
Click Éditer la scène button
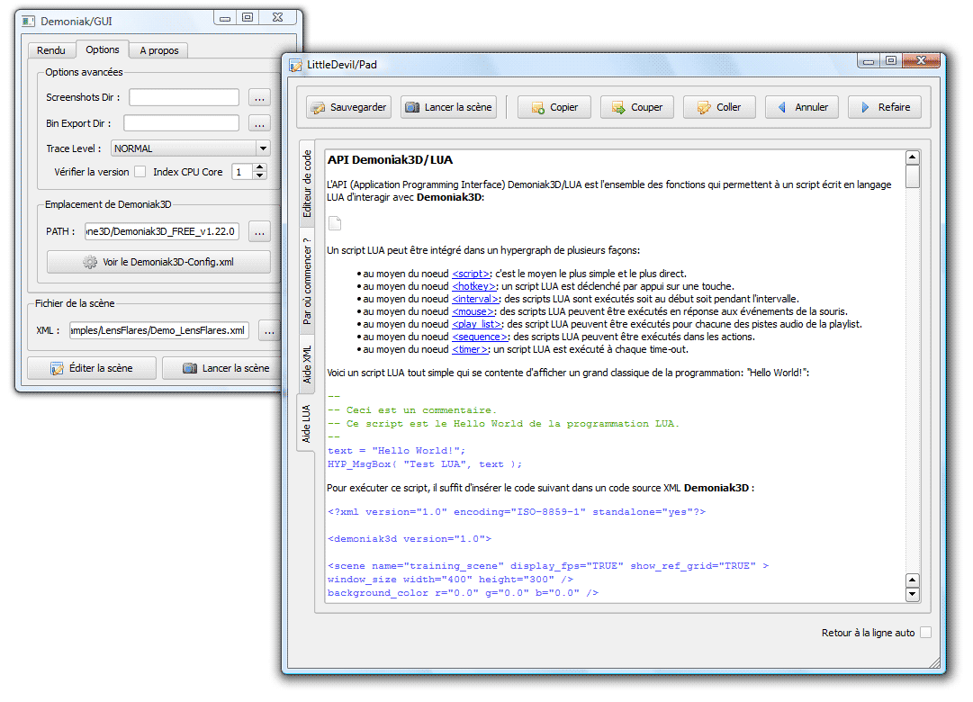(92, 368)
